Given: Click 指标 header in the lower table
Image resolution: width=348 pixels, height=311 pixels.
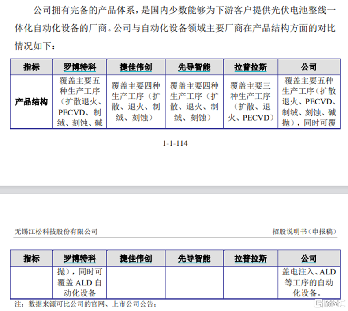Looking at the screenshot, I should 31,258.
